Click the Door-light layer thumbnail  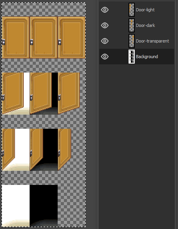click(x=132, y=10)
